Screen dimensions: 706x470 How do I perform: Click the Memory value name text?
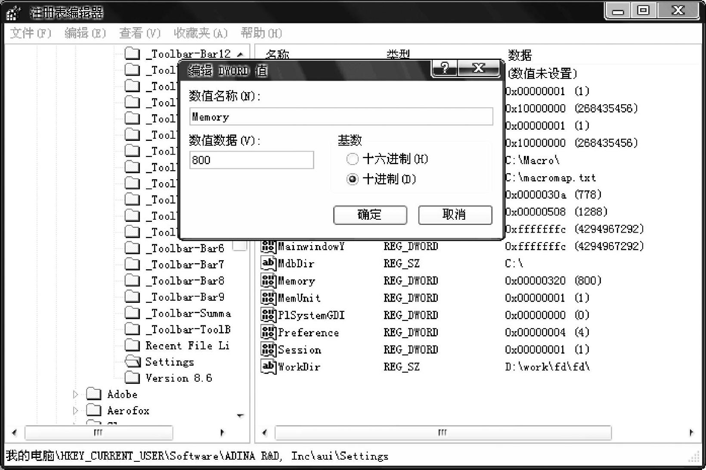pyautogui.click(x=296, y=281)
